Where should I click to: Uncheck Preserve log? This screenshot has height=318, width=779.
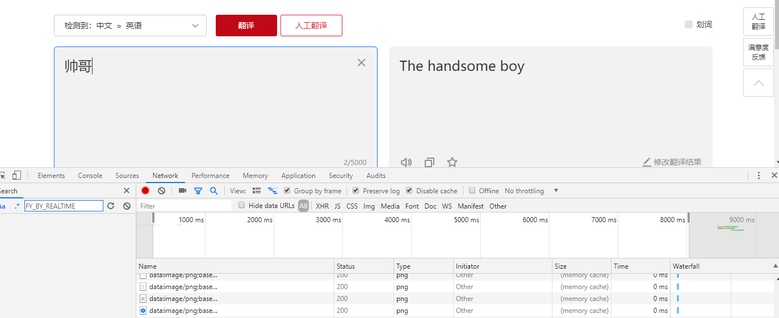356,190
